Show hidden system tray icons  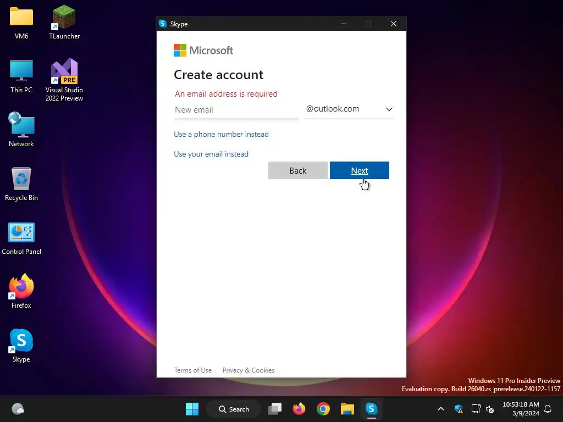pos(441,409)
